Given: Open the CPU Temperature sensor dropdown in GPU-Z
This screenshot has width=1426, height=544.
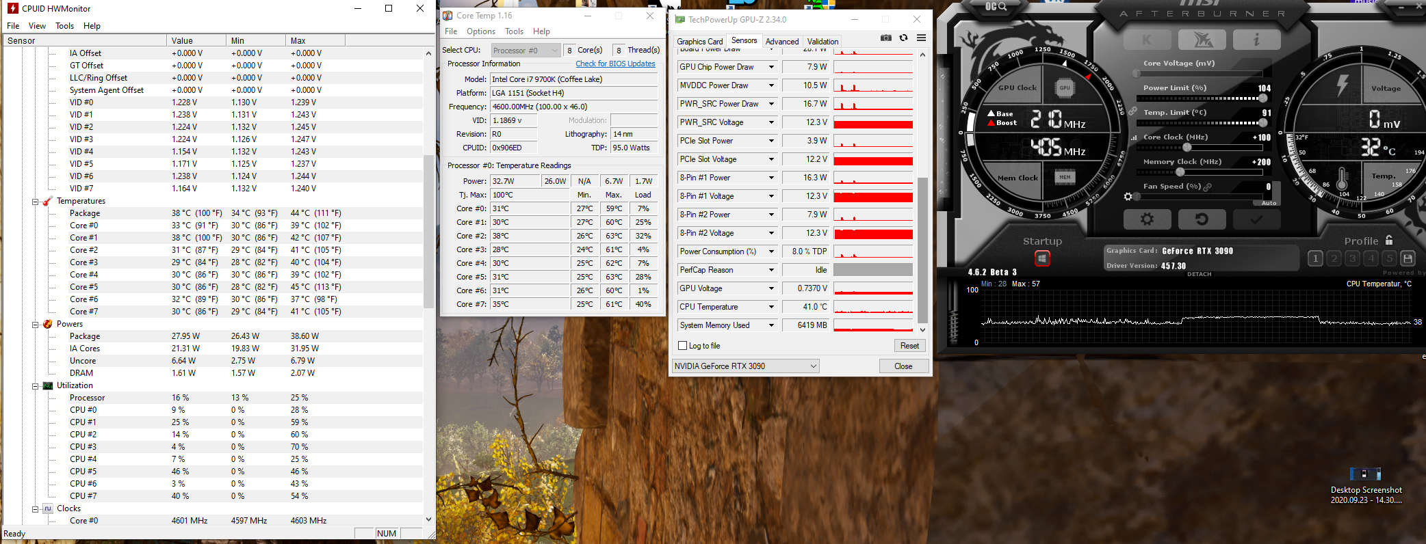Looking at the screenshot, I should coord(771,307).
